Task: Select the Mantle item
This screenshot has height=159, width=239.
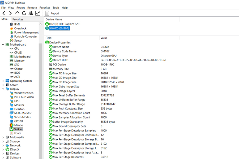Action: coord(18,125)
